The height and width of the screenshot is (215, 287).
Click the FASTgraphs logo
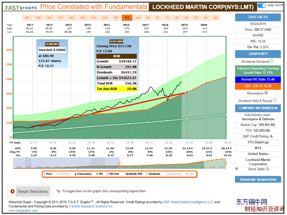[x=21, y=8]
